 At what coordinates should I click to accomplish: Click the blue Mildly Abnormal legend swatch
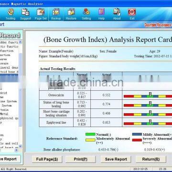137,134
